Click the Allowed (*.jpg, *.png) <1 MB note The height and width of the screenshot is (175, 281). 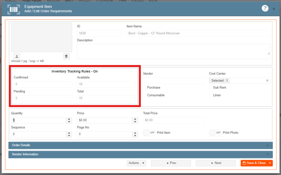click(x=27, y=61)
